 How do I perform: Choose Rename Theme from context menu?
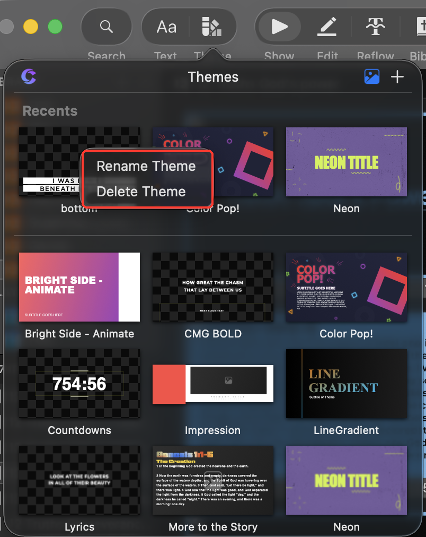pos(146,166)
